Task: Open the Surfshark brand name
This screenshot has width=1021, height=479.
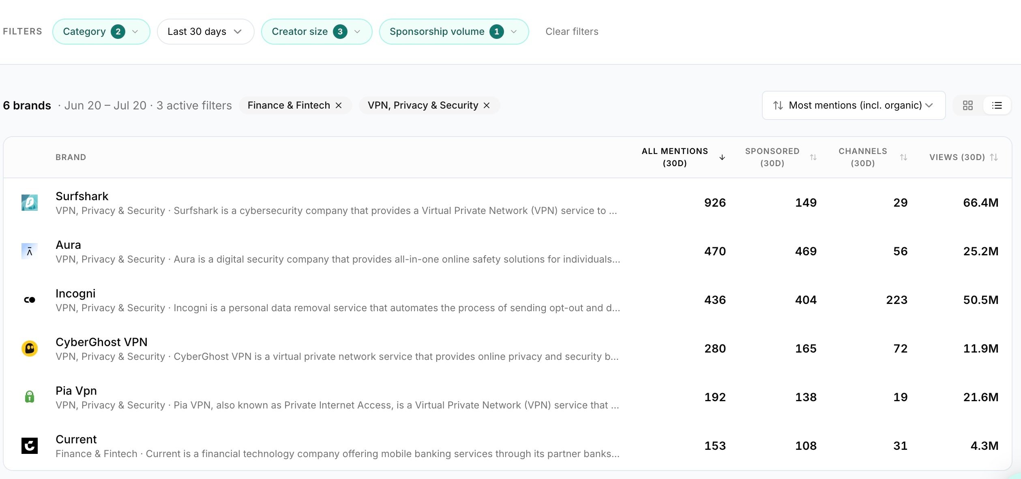Action: point(82,196)
